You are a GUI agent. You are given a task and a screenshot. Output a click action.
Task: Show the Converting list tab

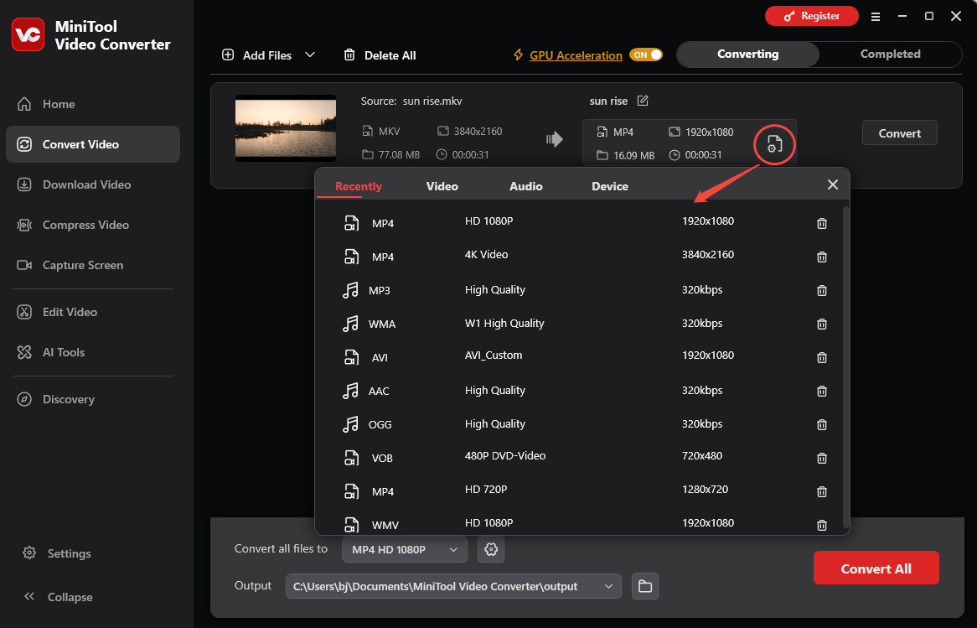(747, 54)
